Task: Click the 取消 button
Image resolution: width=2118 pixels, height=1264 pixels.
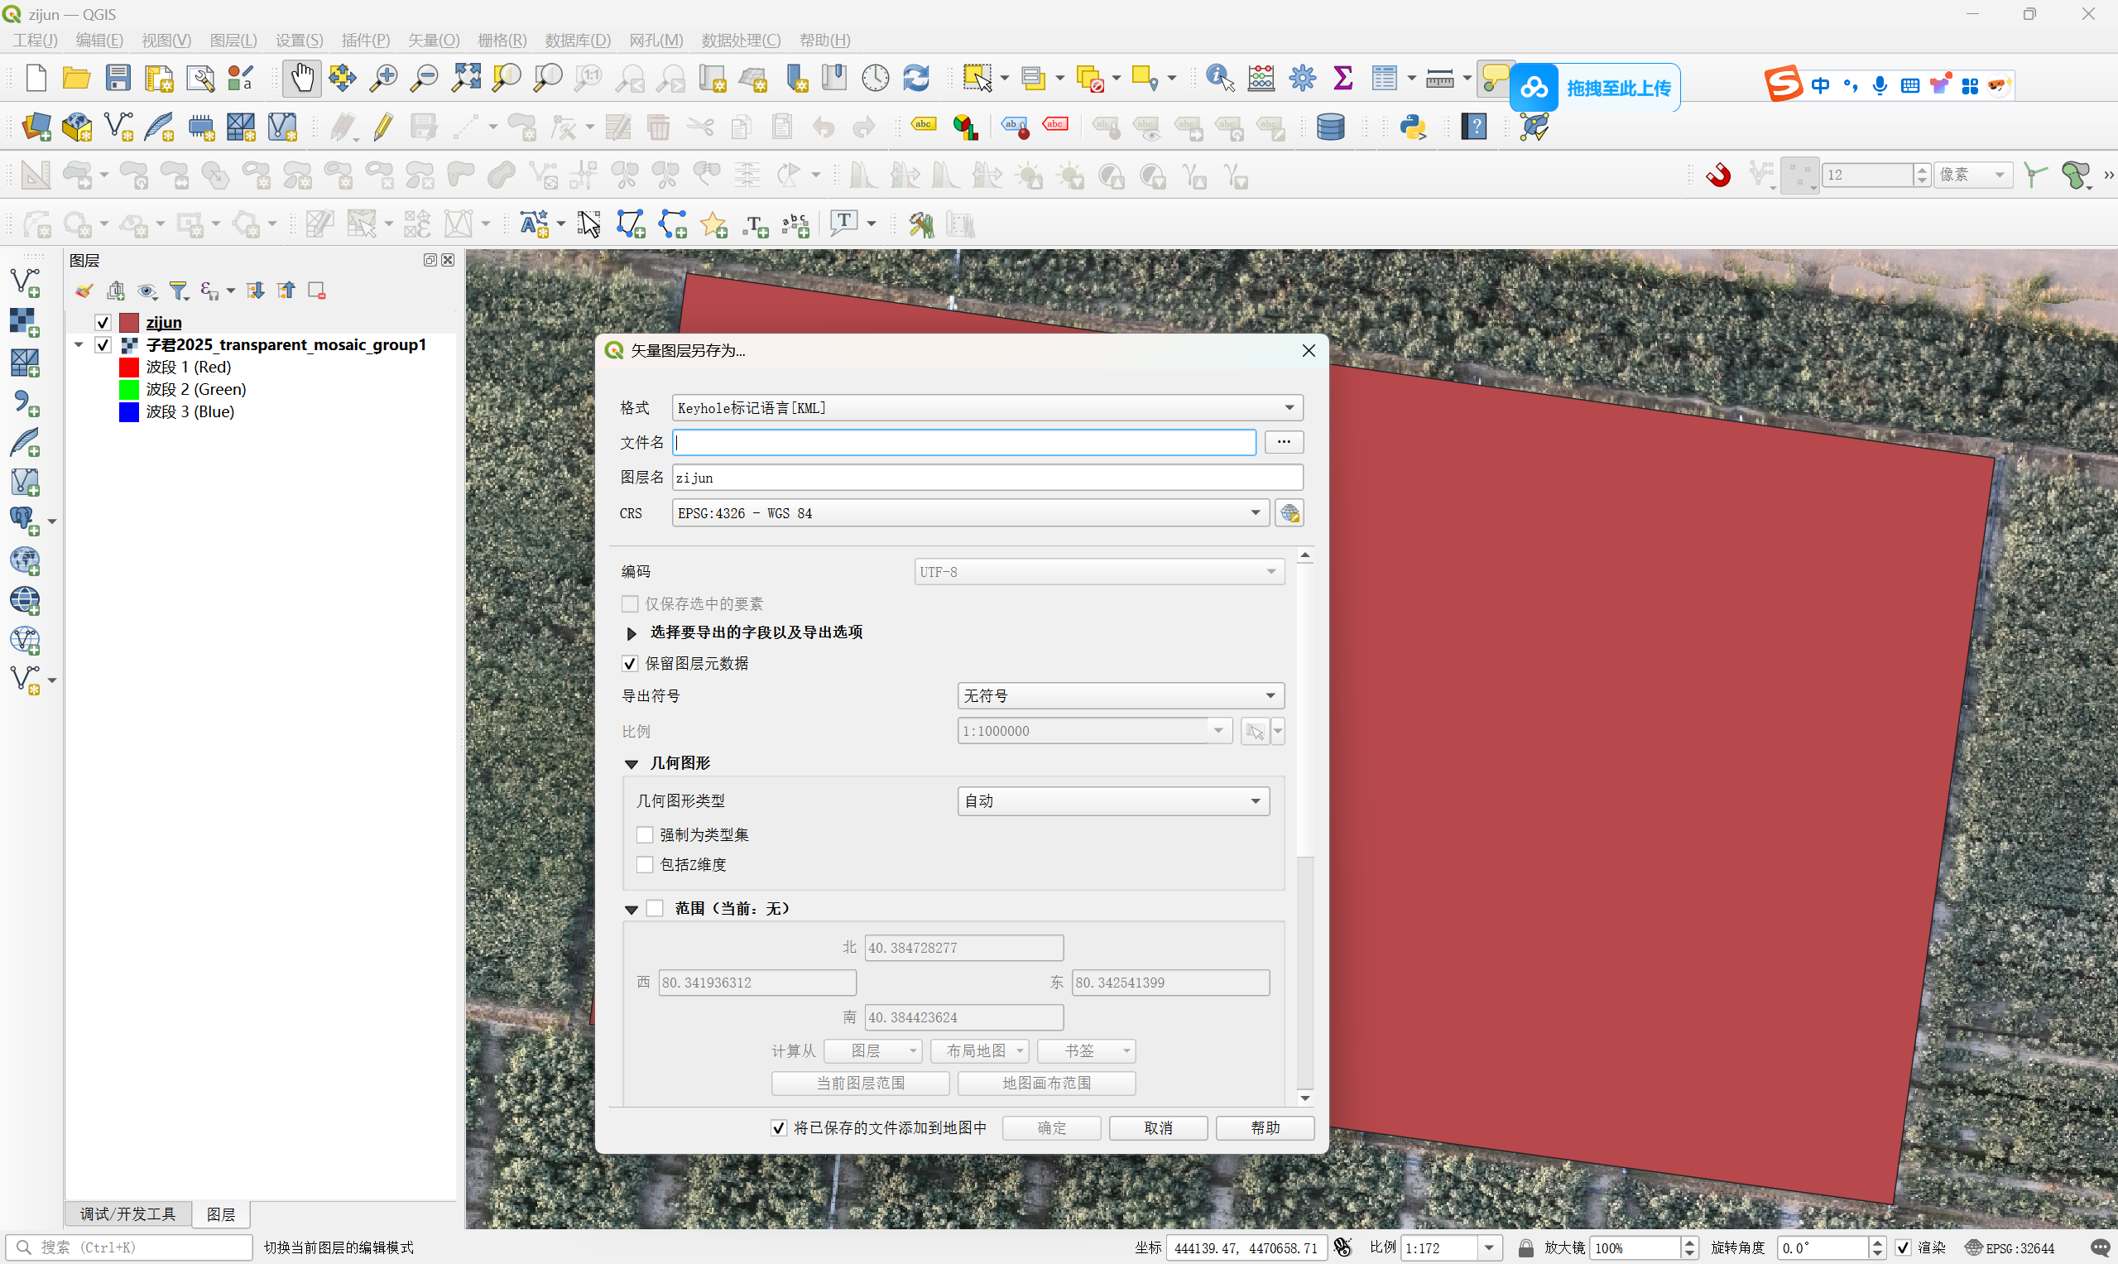Action: [1158, 1128]
